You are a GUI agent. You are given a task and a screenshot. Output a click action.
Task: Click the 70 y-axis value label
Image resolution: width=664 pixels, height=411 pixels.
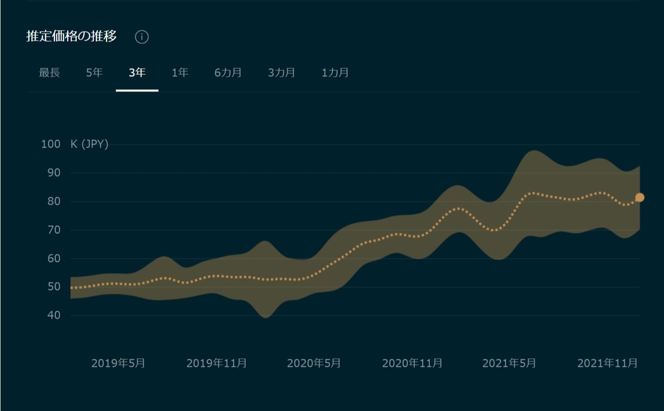coord(53,230)
